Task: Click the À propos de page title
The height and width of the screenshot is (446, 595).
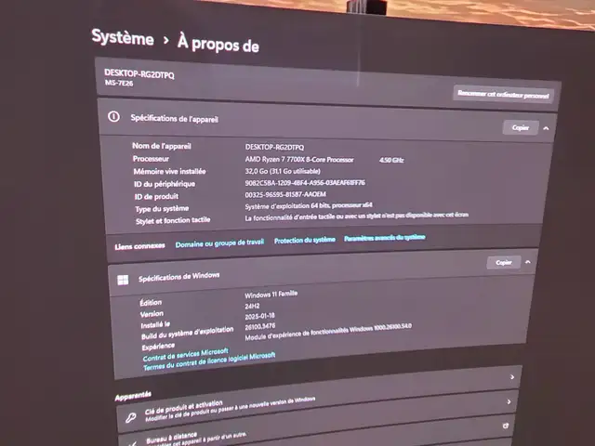Action: [x=218, y=44]
